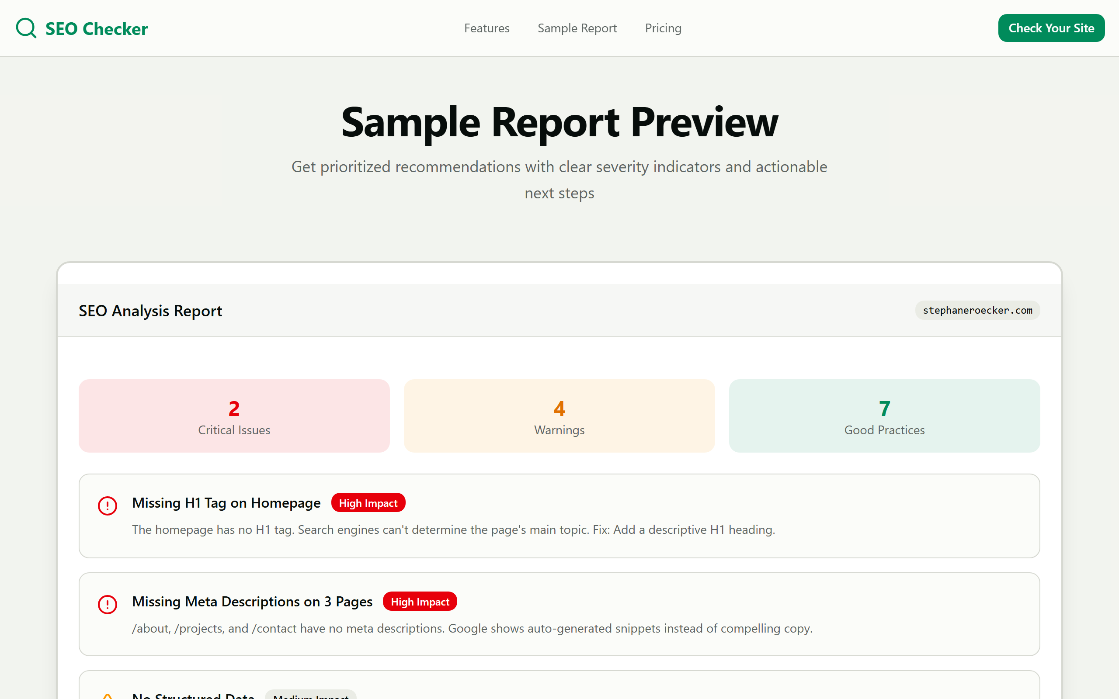1119x699 pixels.
Task: Click the High Impact badge on Missing Meta Descriptions
Action: (419, 602)
